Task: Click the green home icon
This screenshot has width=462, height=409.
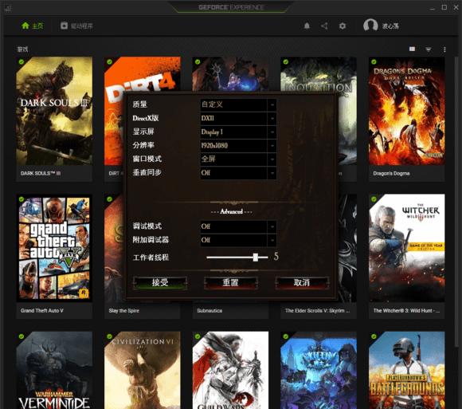Action: (25, 26)
